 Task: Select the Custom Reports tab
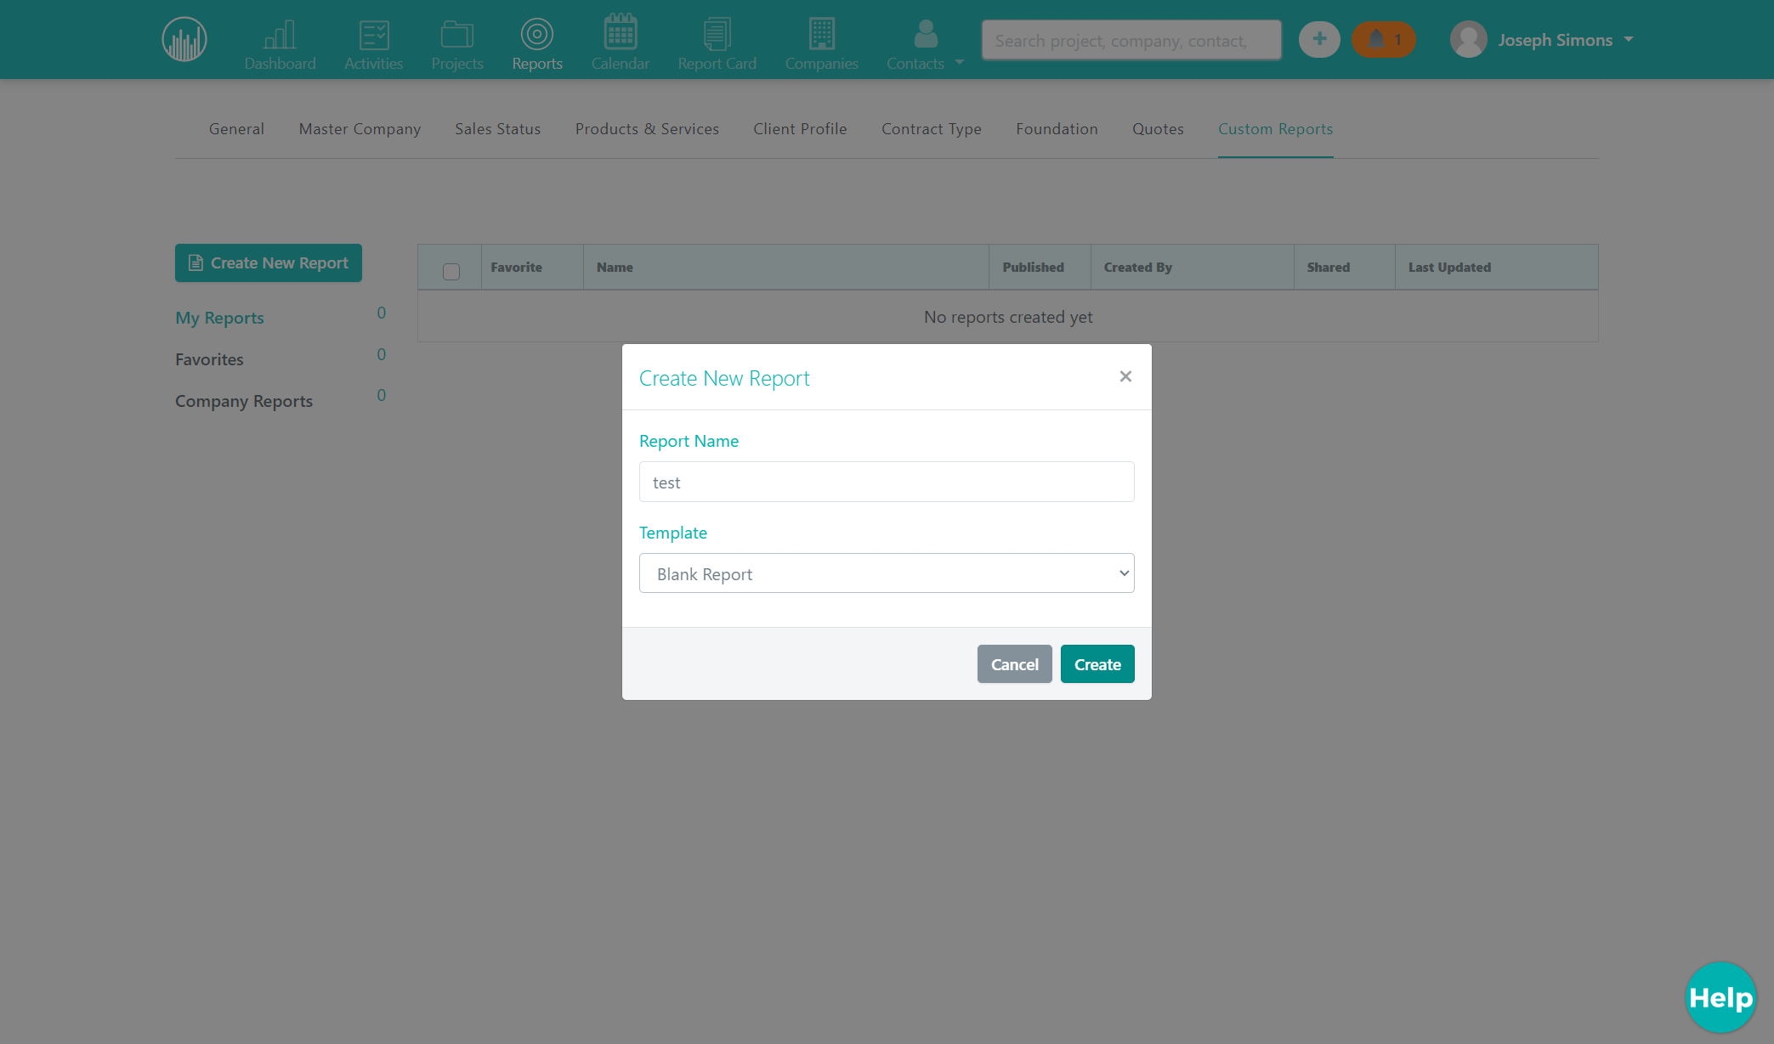tap(1275, 129)
